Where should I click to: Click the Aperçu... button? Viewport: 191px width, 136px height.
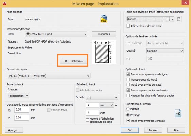pyautogui.click(x=14, y=130)
